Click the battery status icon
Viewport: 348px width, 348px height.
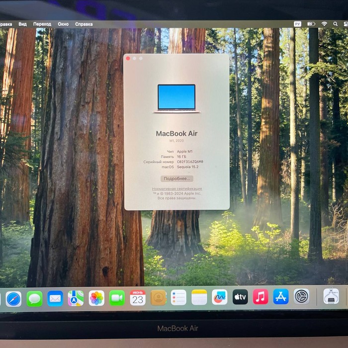point(311,24)
